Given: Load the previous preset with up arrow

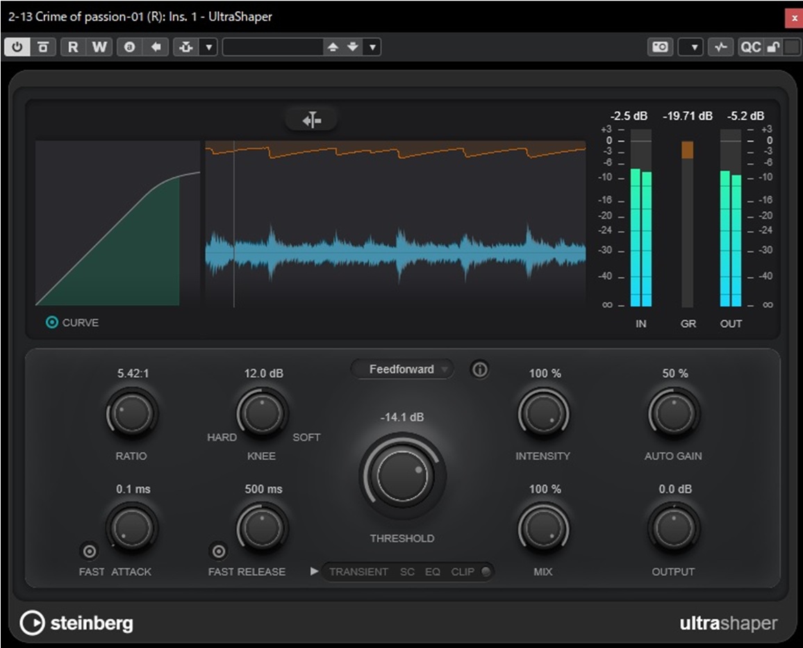Looking at the screenshot, I should [333, 47].
